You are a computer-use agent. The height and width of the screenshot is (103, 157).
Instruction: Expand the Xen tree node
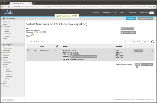click(x=3, y=81)
